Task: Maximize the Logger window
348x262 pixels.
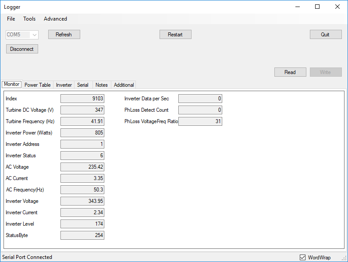Action: pos(317,7)
